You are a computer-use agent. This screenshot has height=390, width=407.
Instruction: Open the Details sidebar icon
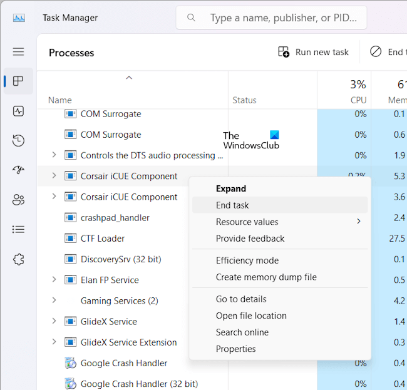tap(18, 229)
